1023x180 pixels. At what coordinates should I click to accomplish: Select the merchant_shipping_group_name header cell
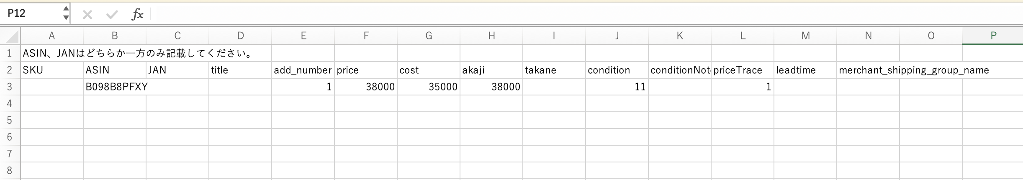(868, 70)
